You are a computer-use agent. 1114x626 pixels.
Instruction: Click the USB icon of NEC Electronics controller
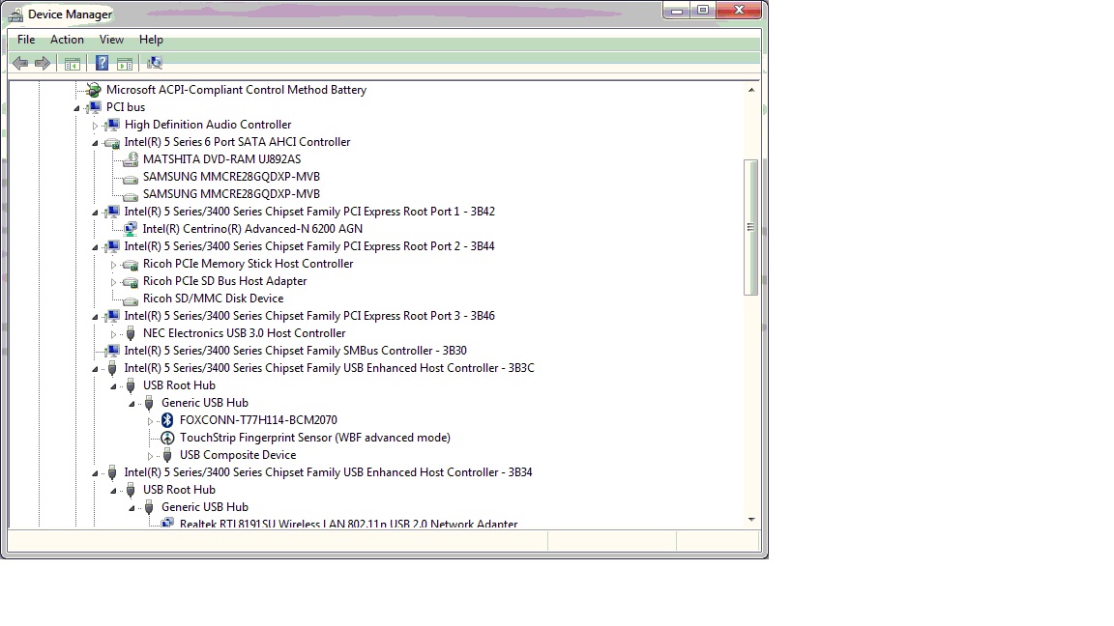pyautogui.click(x=130, y=333)
